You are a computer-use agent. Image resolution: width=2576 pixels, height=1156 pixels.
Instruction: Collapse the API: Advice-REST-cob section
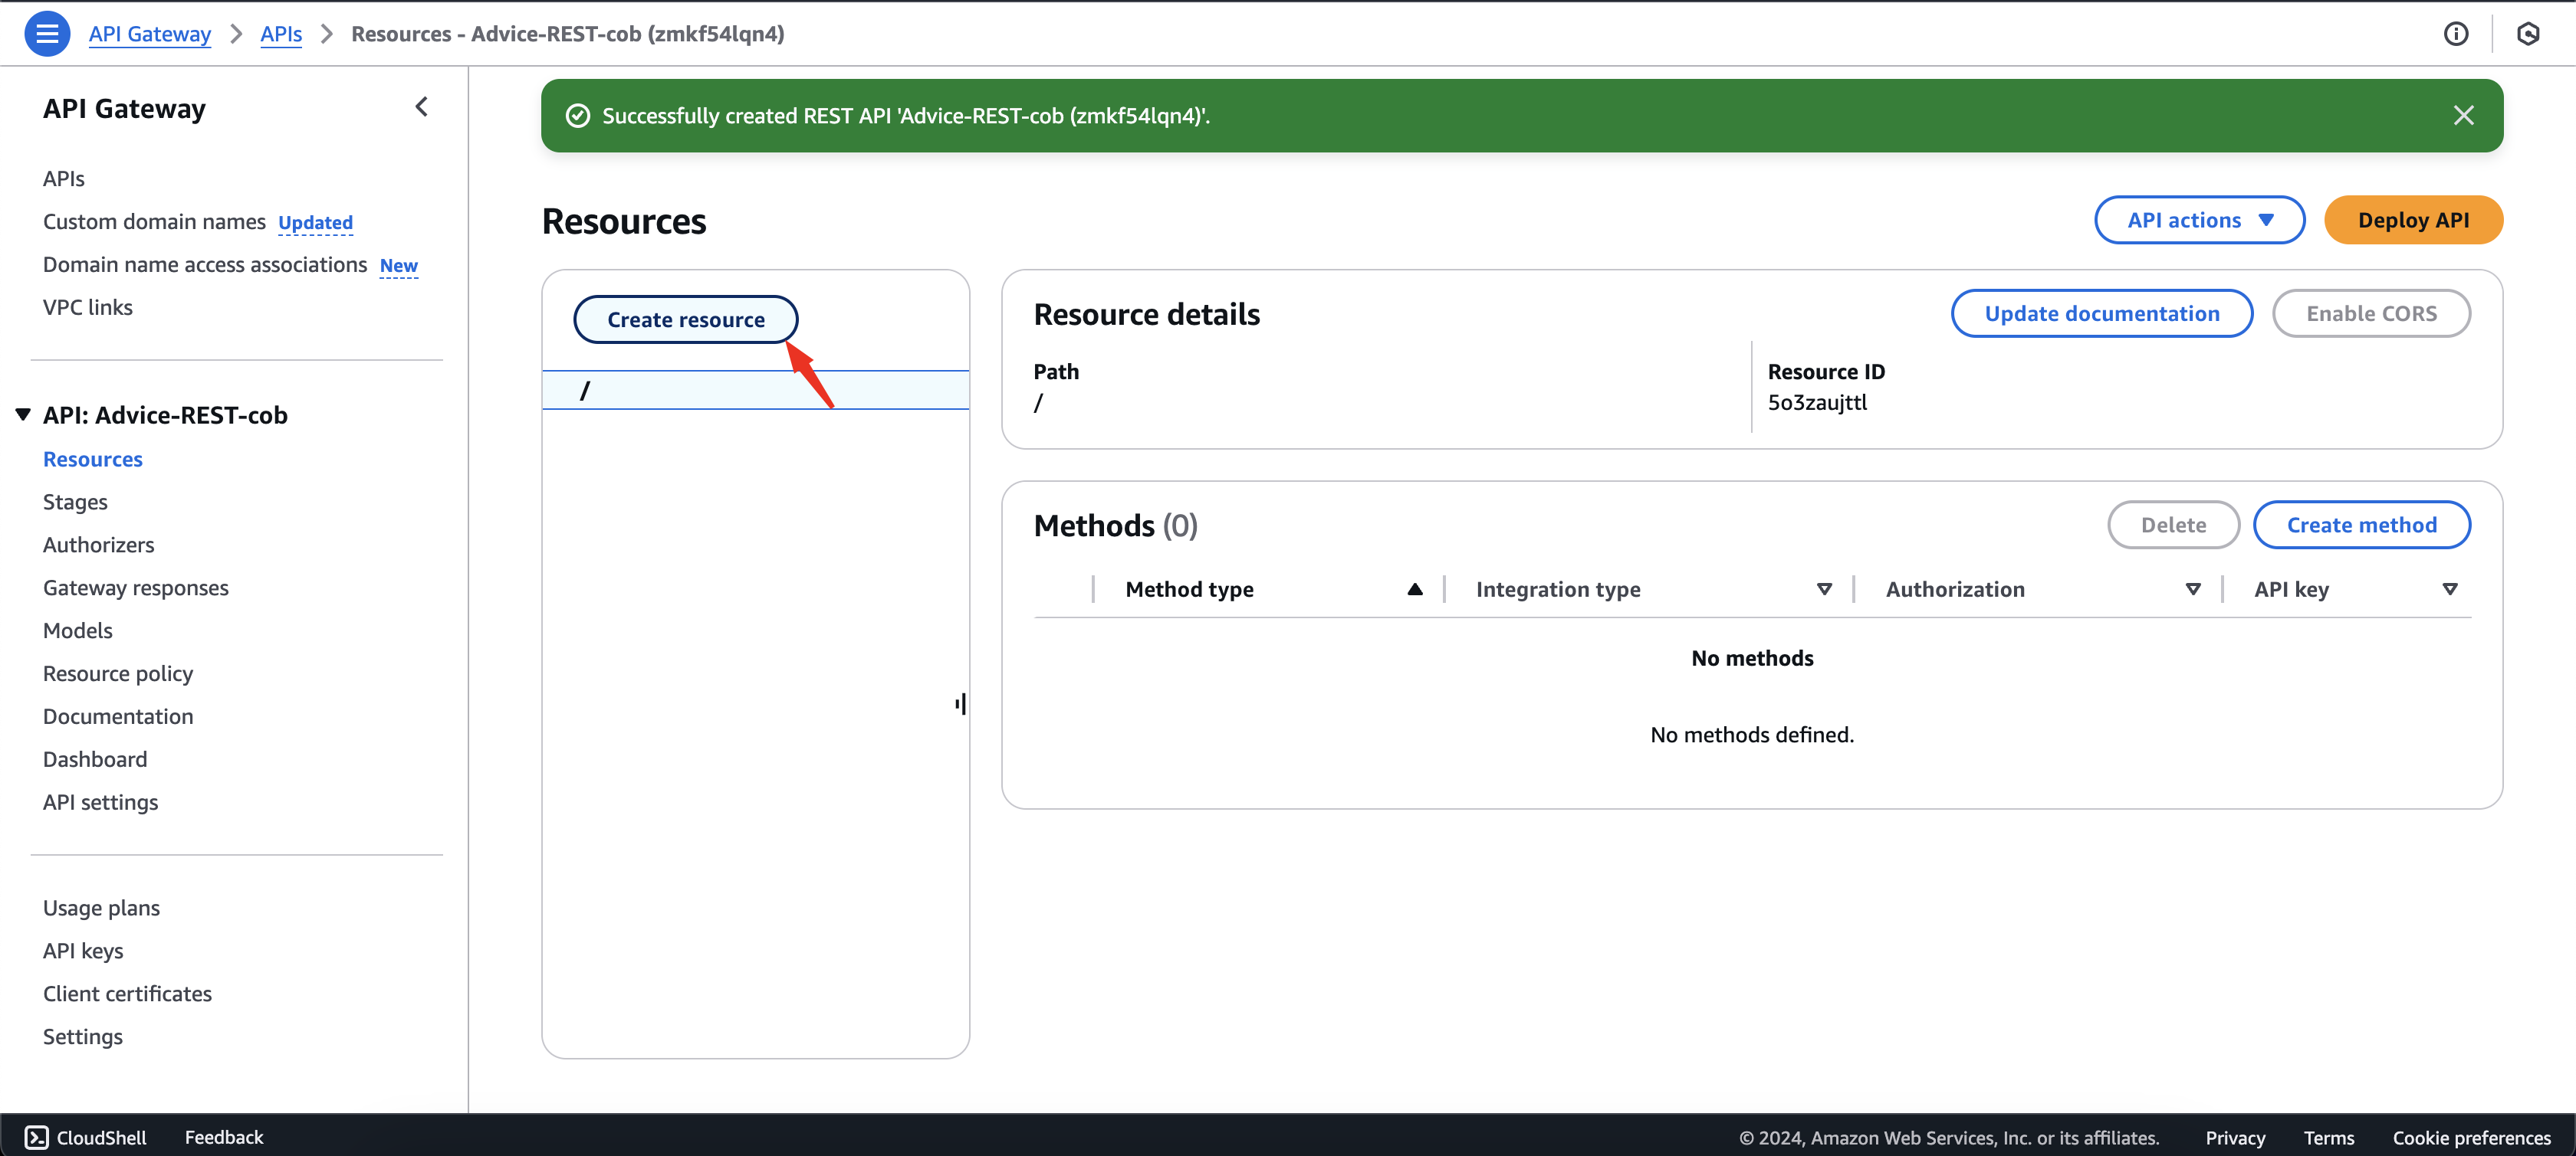coord(23,414)
